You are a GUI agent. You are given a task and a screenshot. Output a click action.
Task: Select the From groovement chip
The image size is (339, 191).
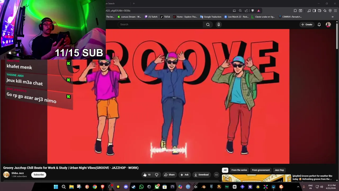click(x=261, y=170)
